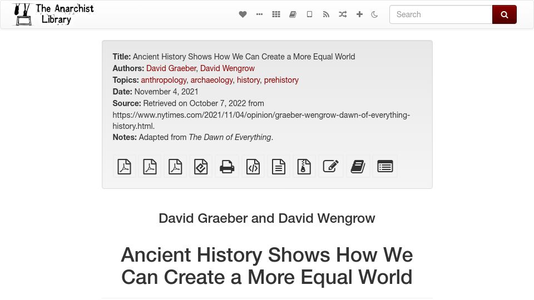The width and height of the screenshot is (534, 300).
Task: Open the grid browse menu icon
Action: pos(276,14)
